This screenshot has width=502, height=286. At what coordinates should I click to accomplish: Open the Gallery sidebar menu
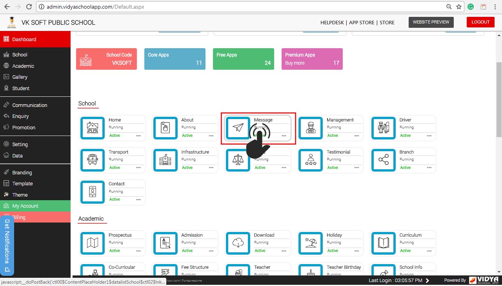35,77
